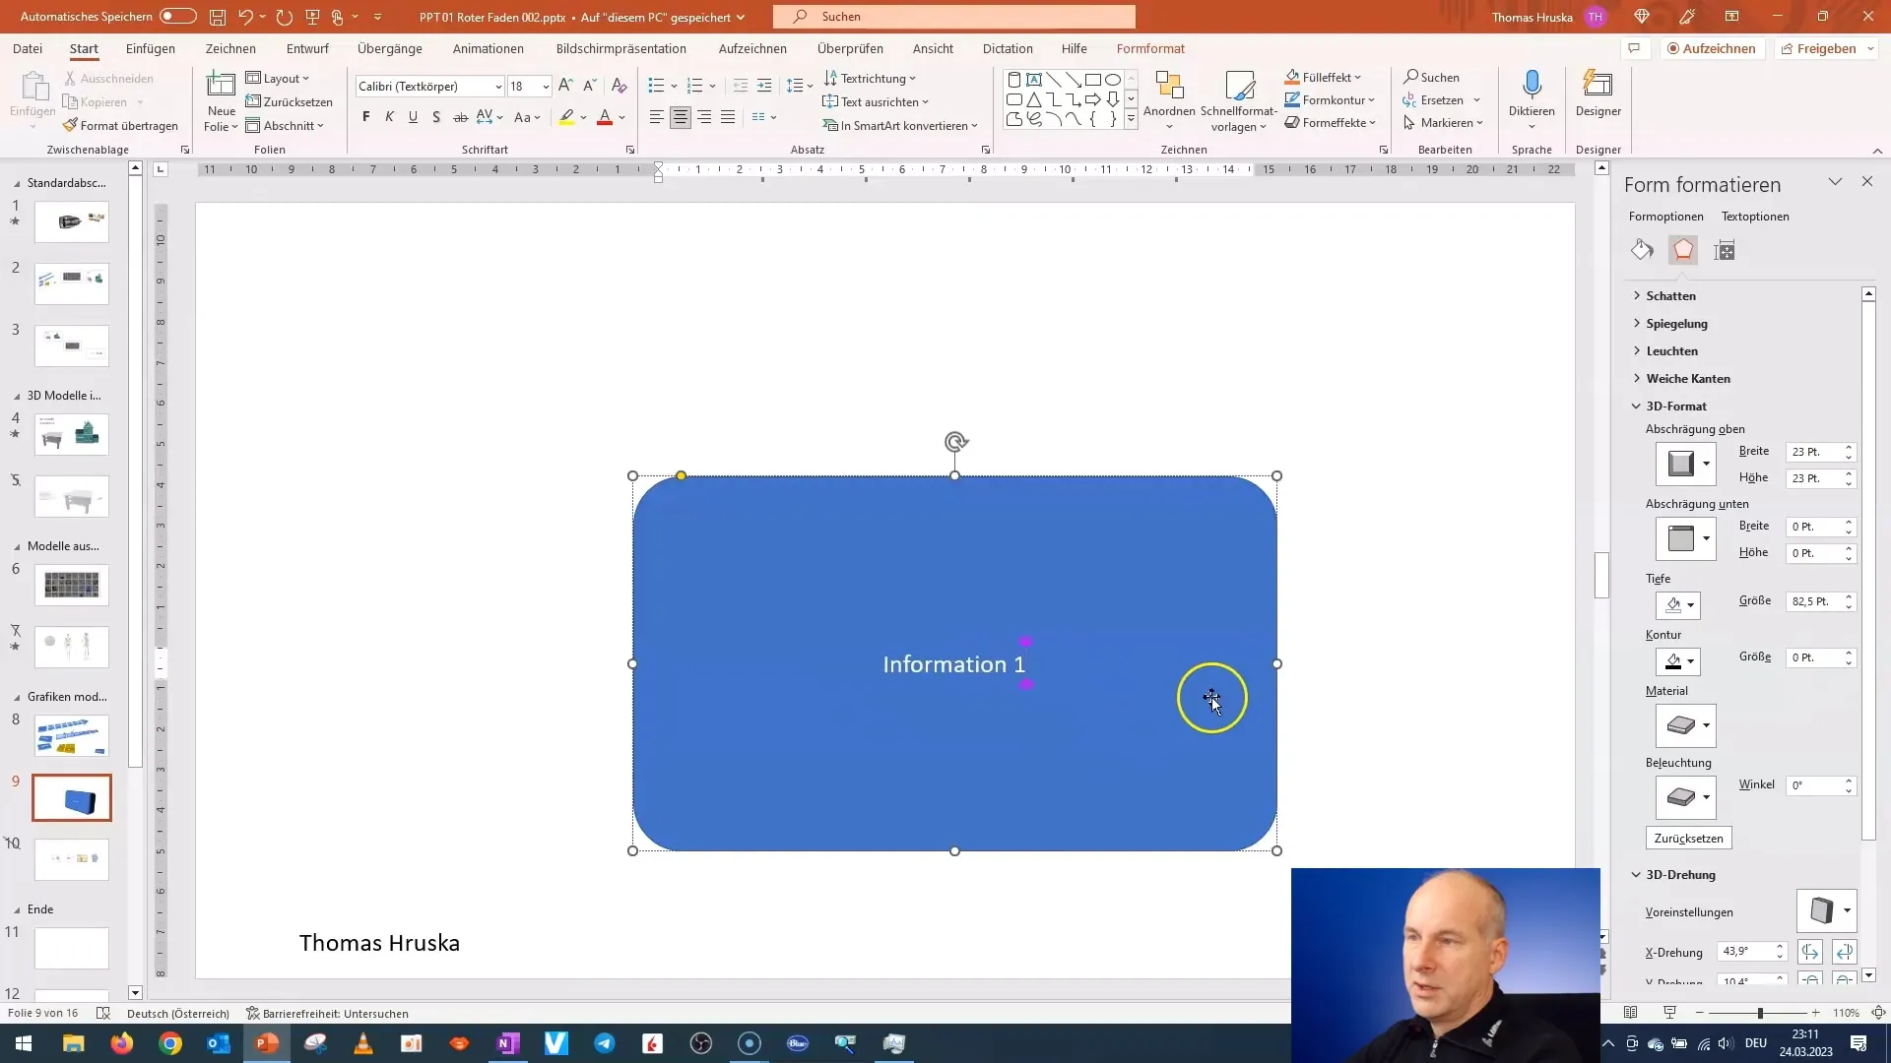Align text right
Image resolution: width=1891 pixels, height=1063 pixels.
(x=704, y=117)
